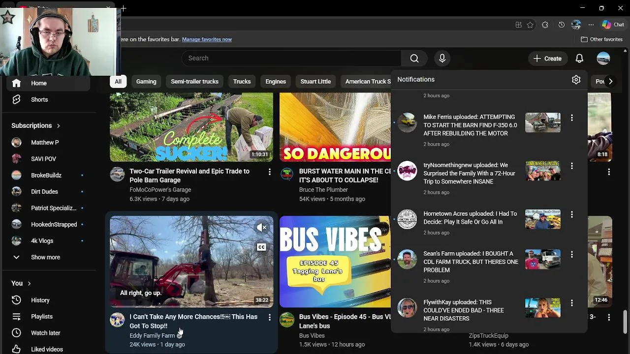The height and width of the screenshot is (354, 630).
Task: Open browser extensions puzzle icon
Action: point(545,25)
